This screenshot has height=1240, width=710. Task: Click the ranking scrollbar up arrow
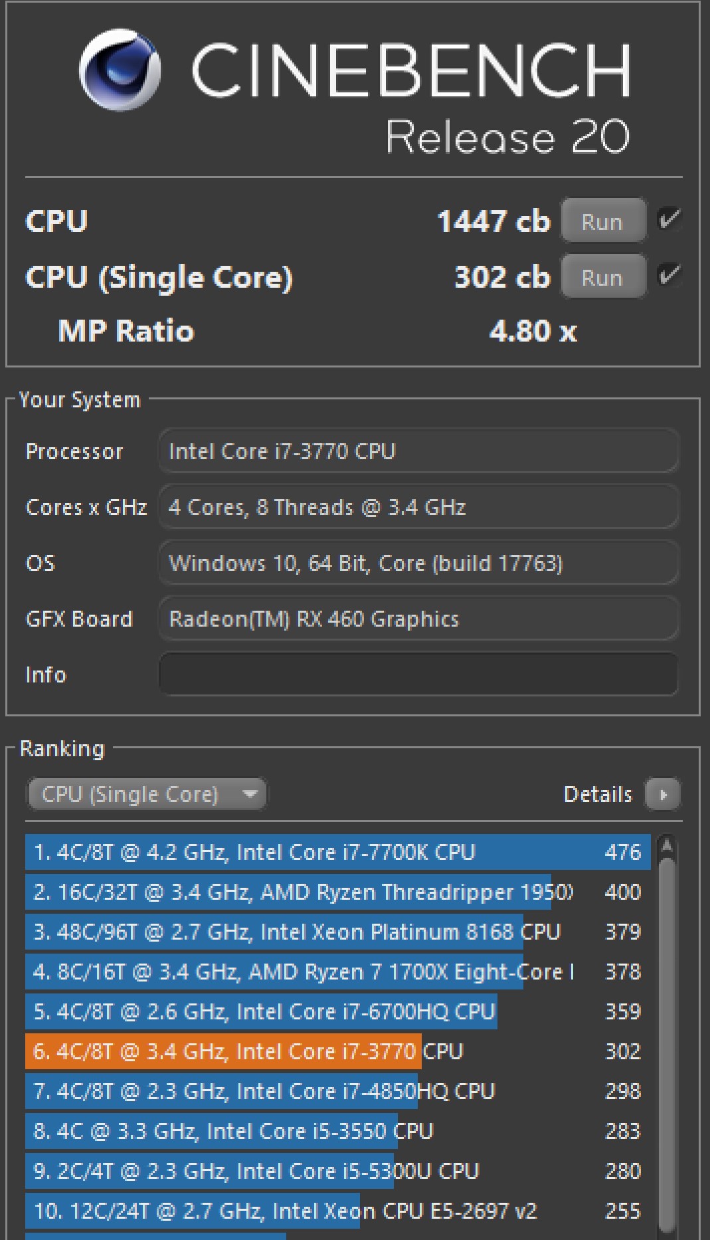coord(667,846)
